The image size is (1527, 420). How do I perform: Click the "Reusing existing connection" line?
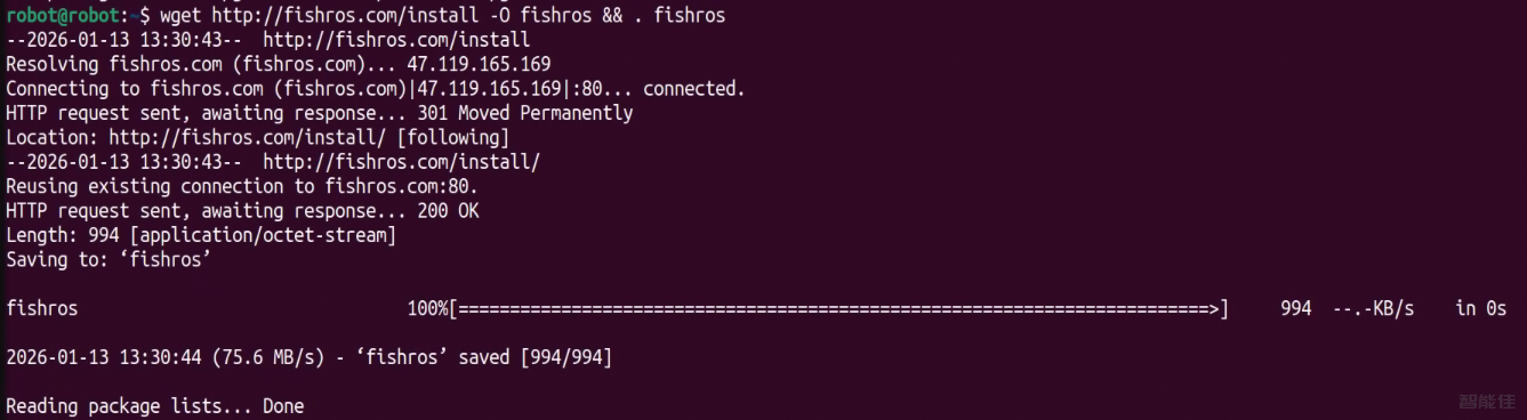coord(241,187)
